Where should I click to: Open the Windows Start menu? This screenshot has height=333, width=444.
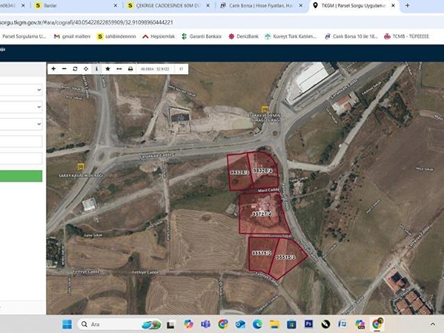67,324
